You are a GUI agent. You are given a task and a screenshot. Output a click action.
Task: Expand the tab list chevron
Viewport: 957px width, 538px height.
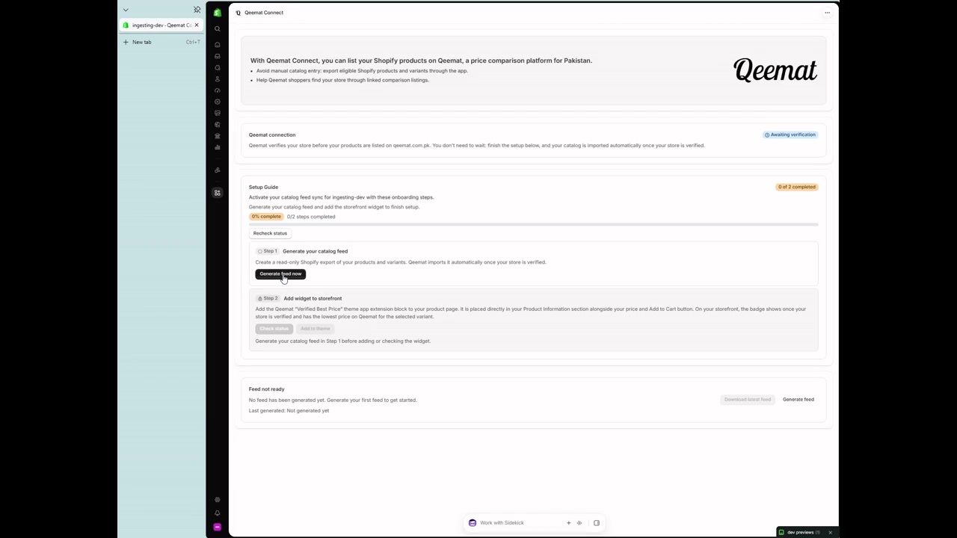click(126, 10)
